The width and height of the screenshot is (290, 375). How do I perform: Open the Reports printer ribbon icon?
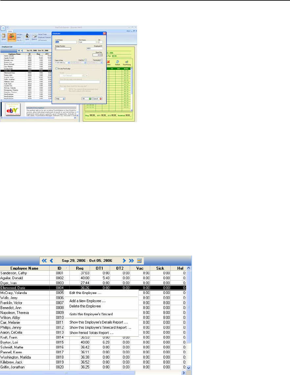point(34,37)
